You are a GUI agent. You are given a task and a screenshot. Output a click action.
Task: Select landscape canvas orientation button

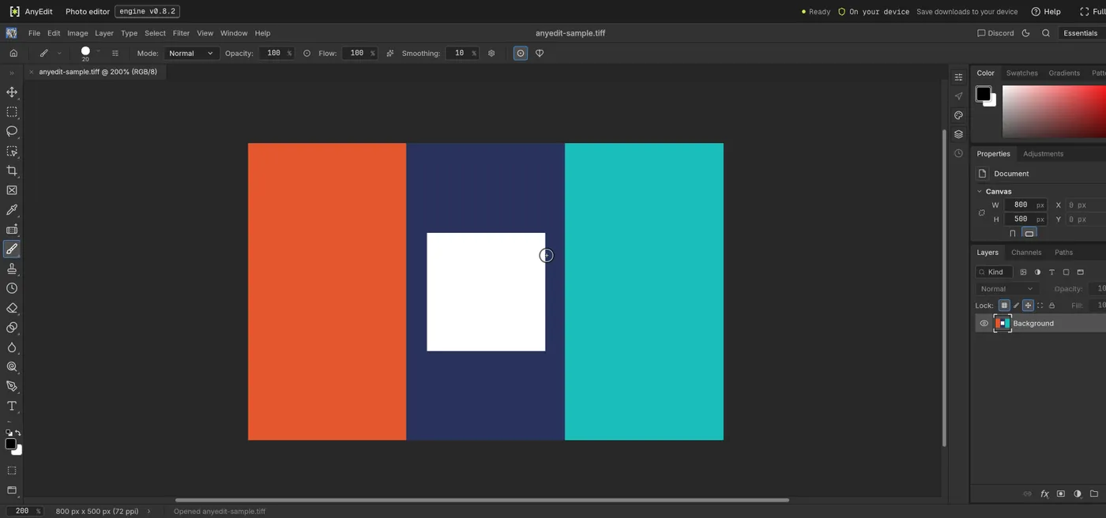click(1029, 233)
